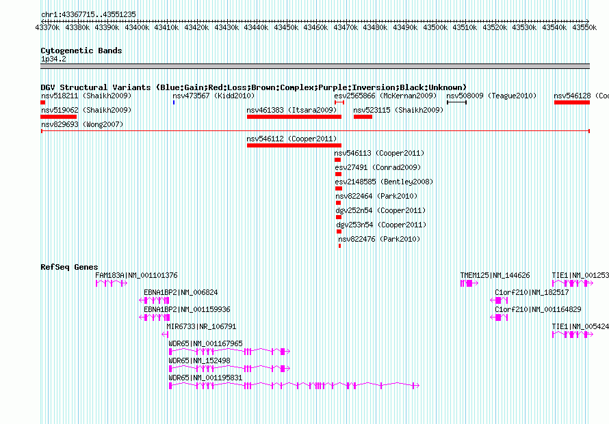Click the C1orf210|NM_001164829 gene glyph
609x424 pixels.
499,317
